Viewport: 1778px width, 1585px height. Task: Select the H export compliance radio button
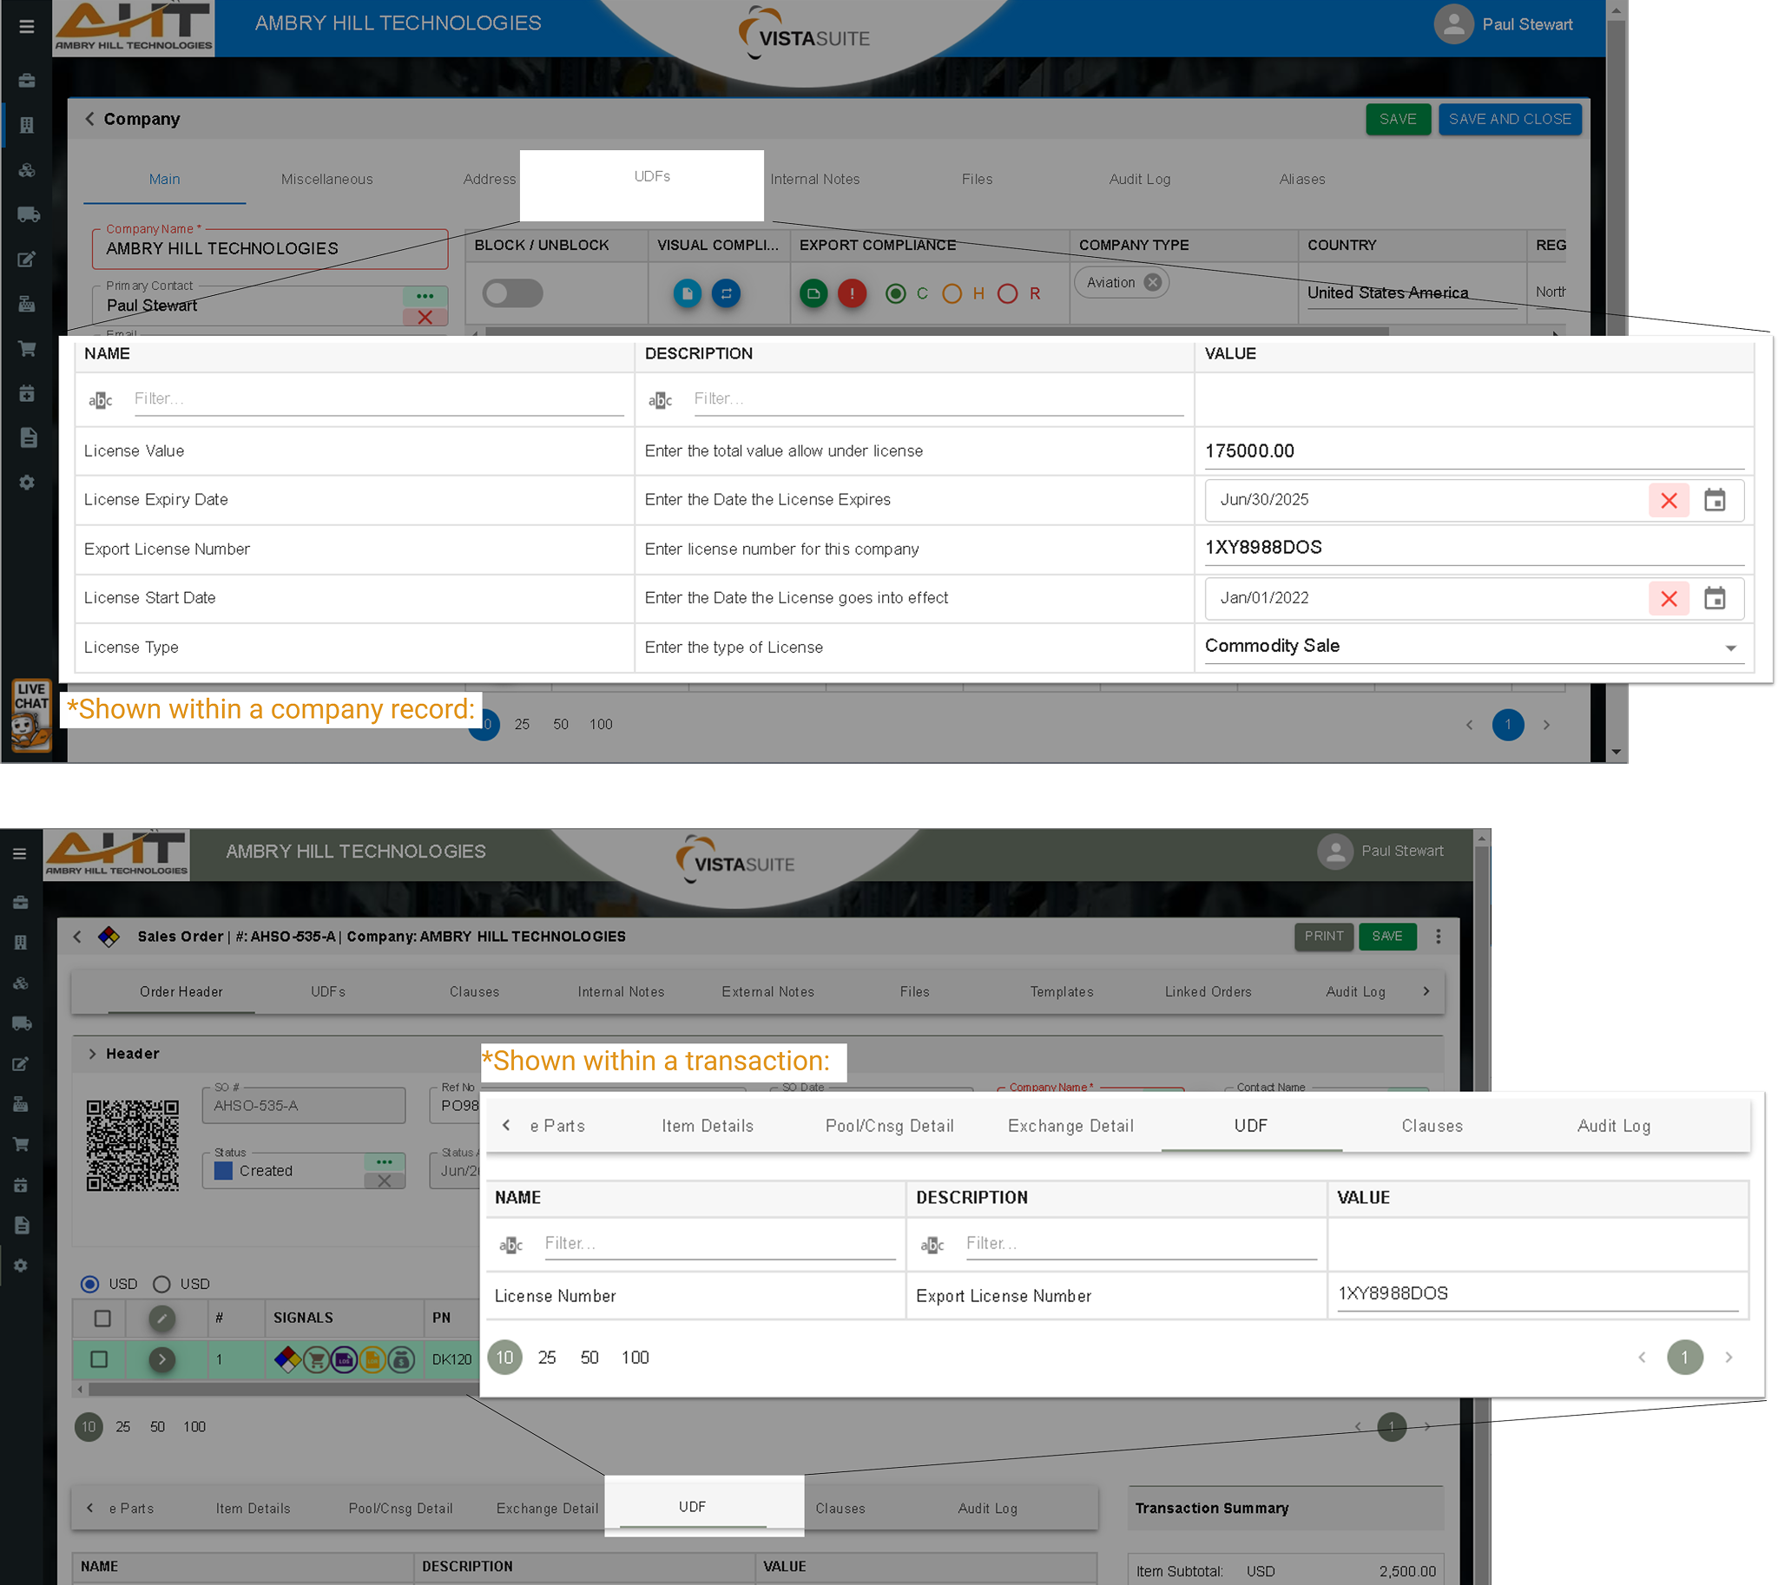[952, 293]
